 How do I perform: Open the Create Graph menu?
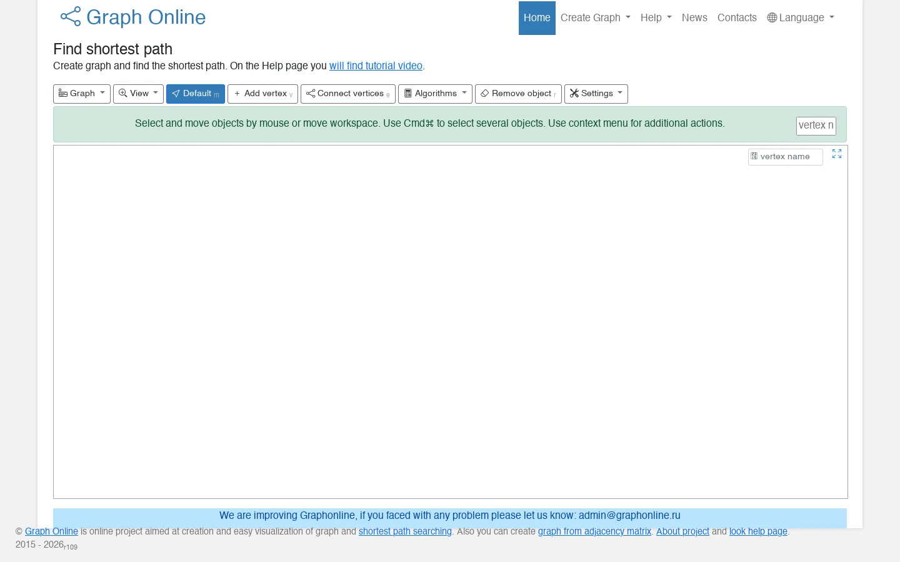coord(596,18)
